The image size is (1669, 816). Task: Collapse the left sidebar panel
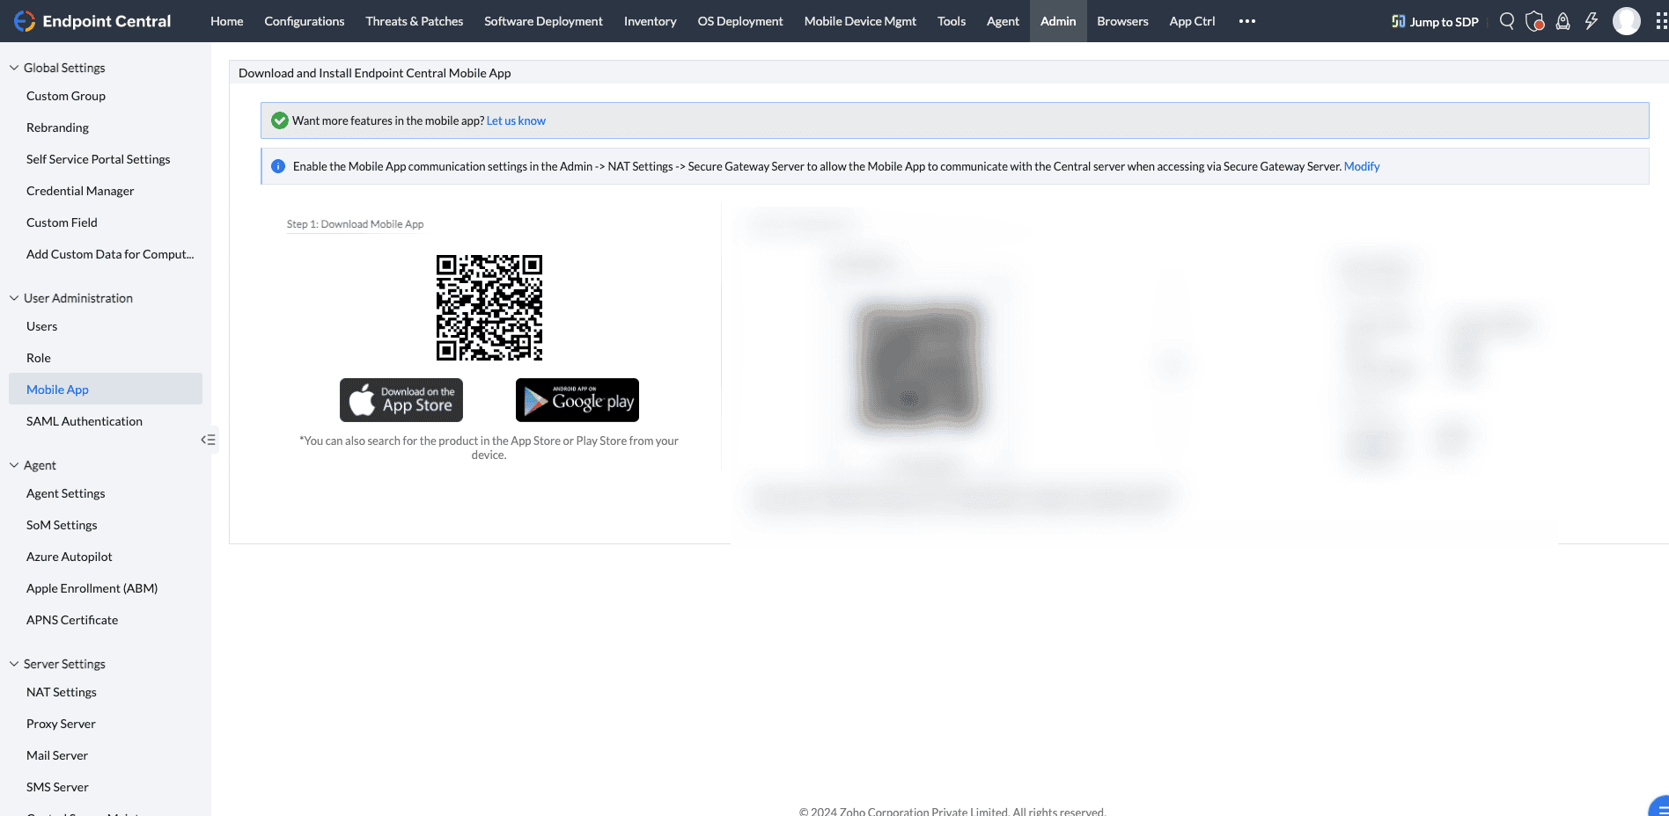209,440
